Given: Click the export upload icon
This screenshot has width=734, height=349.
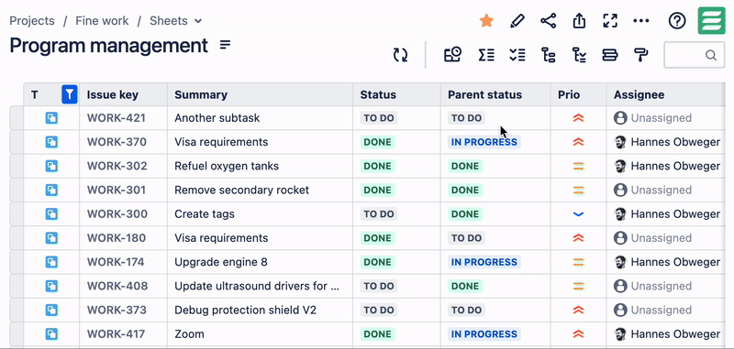Looking at the screenshot, I should tap(579, 20).
